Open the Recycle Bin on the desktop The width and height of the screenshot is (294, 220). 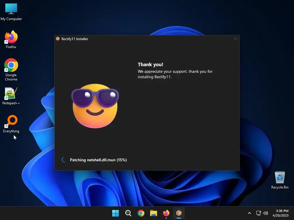tap(280, 180)
